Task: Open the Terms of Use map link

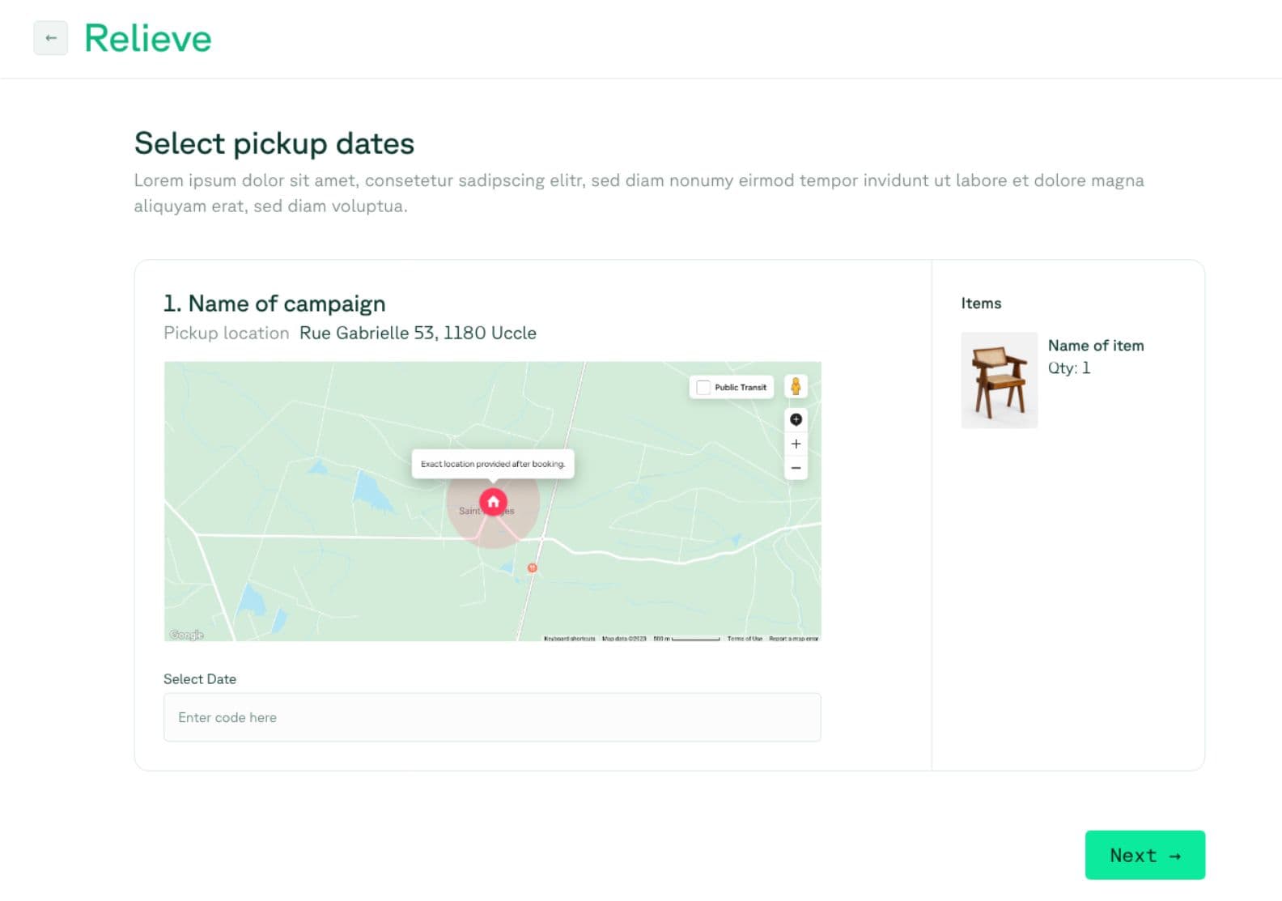Action: pyautogui.click(x=745, y=639)
